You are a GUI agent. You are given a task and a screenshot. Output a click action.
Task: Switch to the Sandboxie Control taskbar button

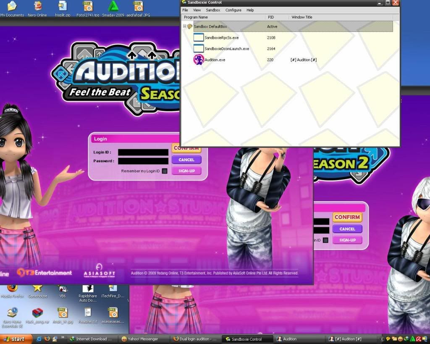pos(247,339)
